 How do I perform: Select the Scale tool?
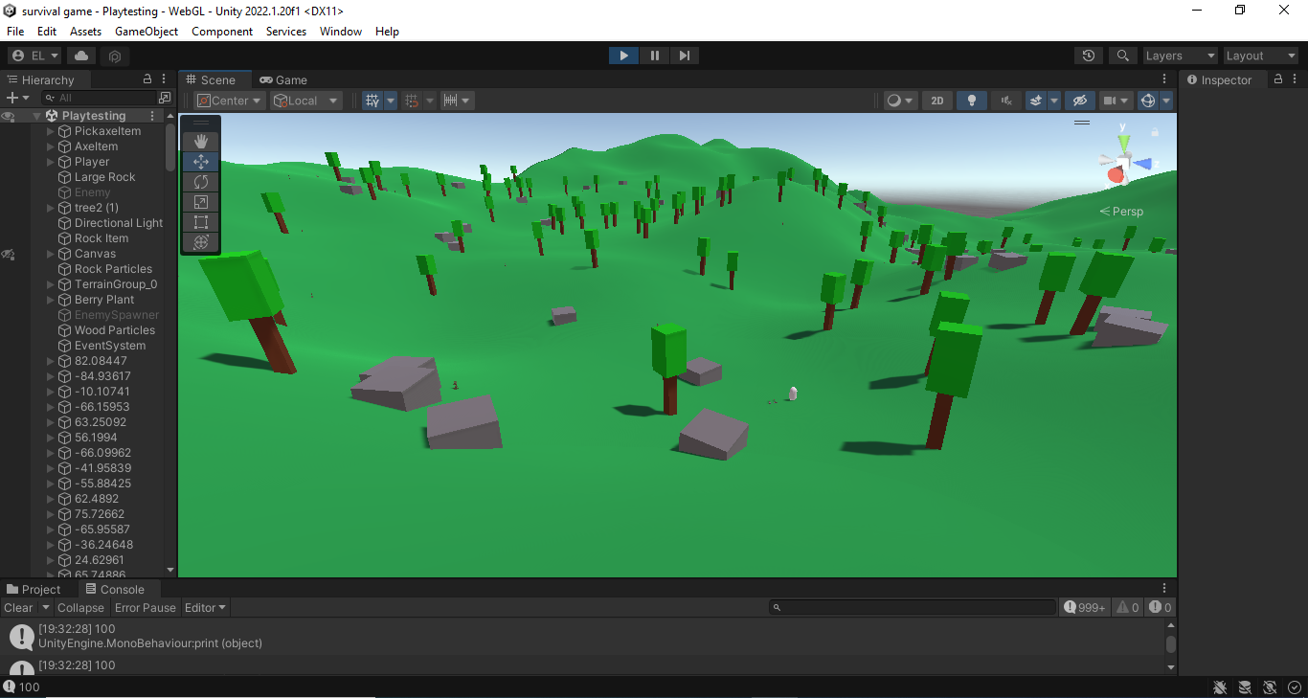200,201
